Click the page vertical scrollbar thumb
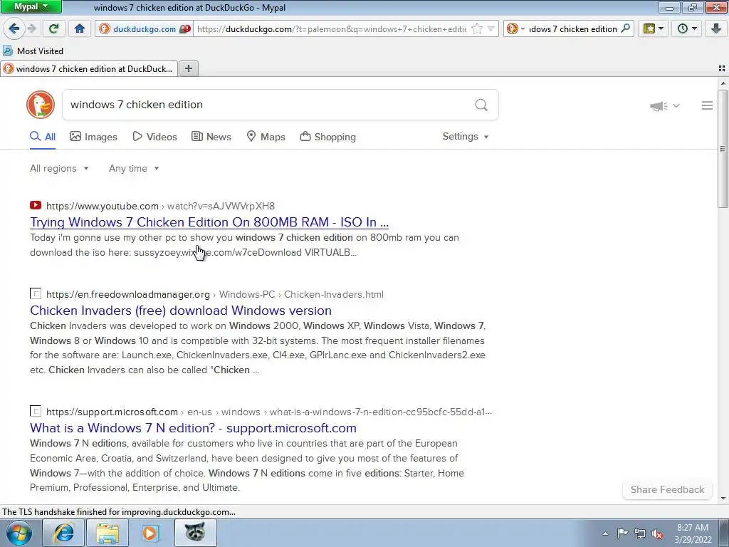Image resolution: width=729 pixels, height=547 pixels. pyautogui.click(x=723, y=149)
